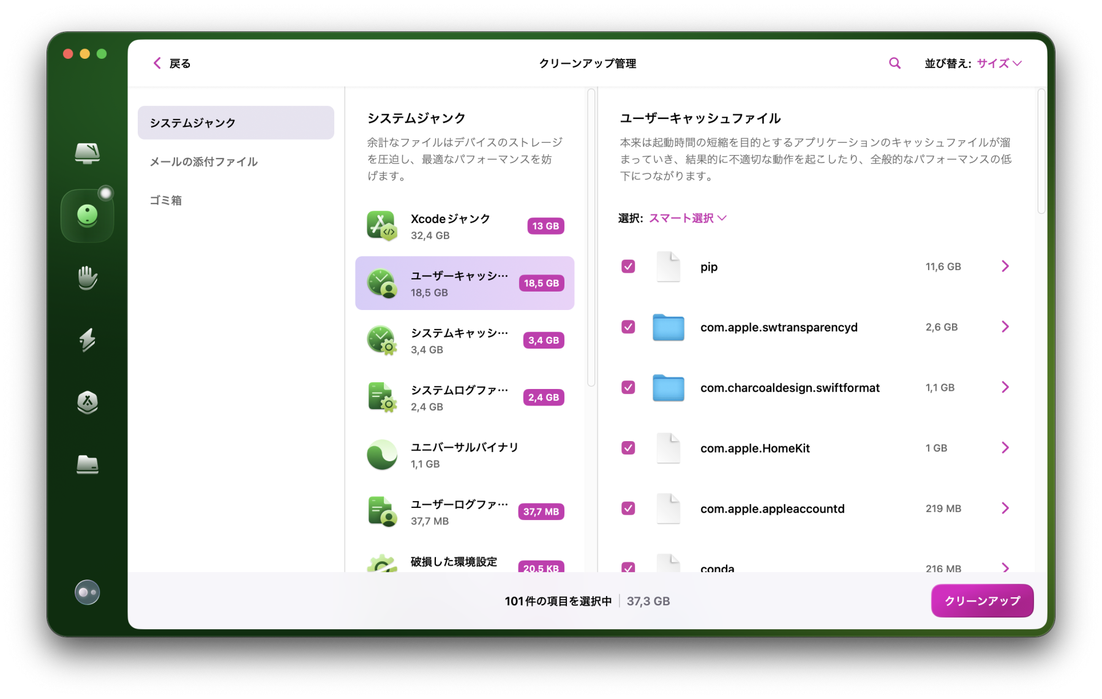Uncheck the com.apple.appleaccountd checkbox
Image resolution: width=1102 pixels, height=699 pixels.
coord(628,508)
